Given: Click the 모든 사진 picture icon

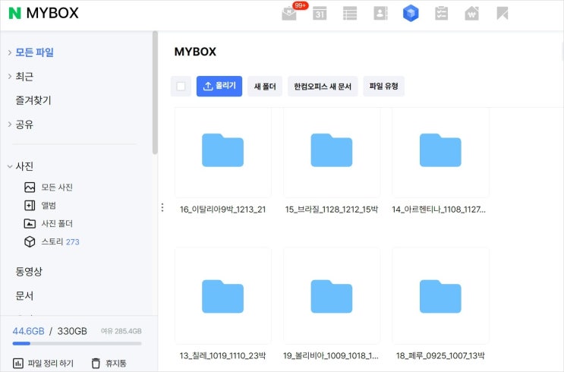Looking at the screenshot, I should pyautogui.click(x=30, y=187).
